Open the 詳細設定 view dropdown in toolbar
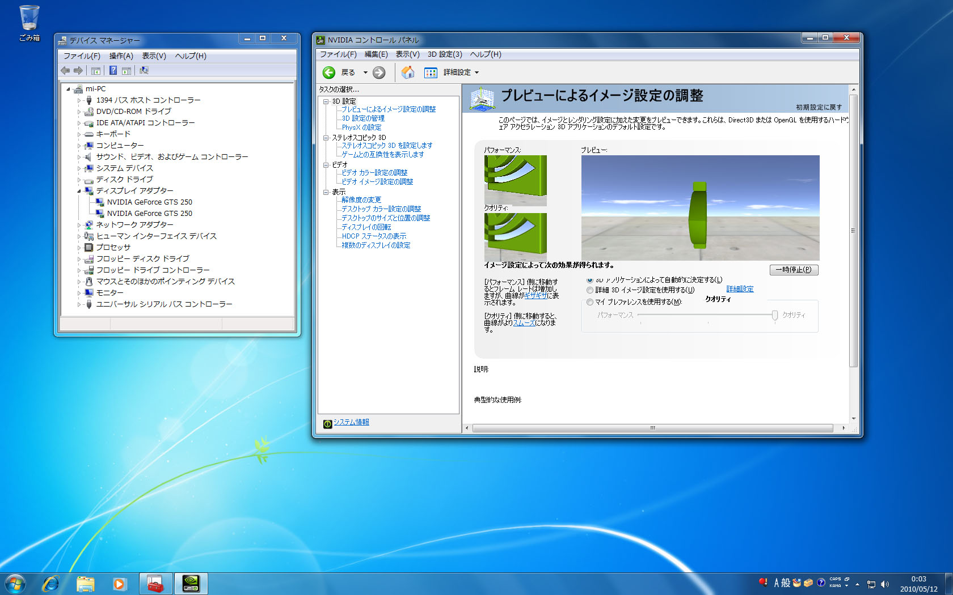The image size is (953, 595). tap(461, 73)
